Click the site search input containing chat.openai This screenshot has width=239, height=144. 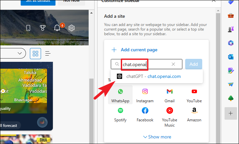147,64
